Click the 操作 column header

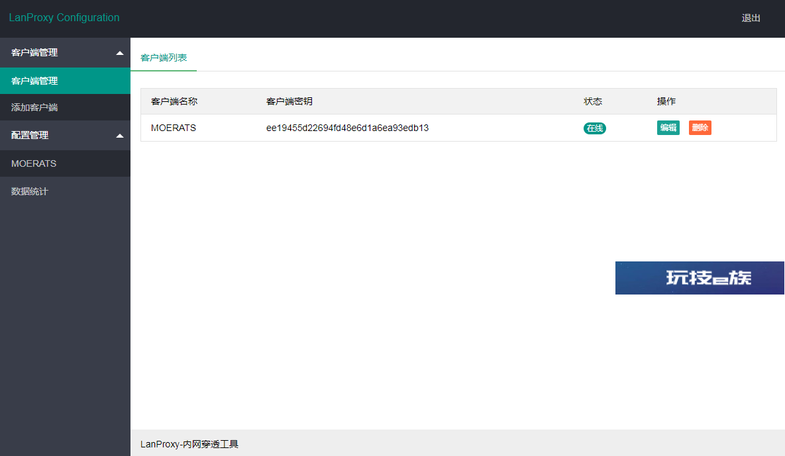click(x=666, y=101)
